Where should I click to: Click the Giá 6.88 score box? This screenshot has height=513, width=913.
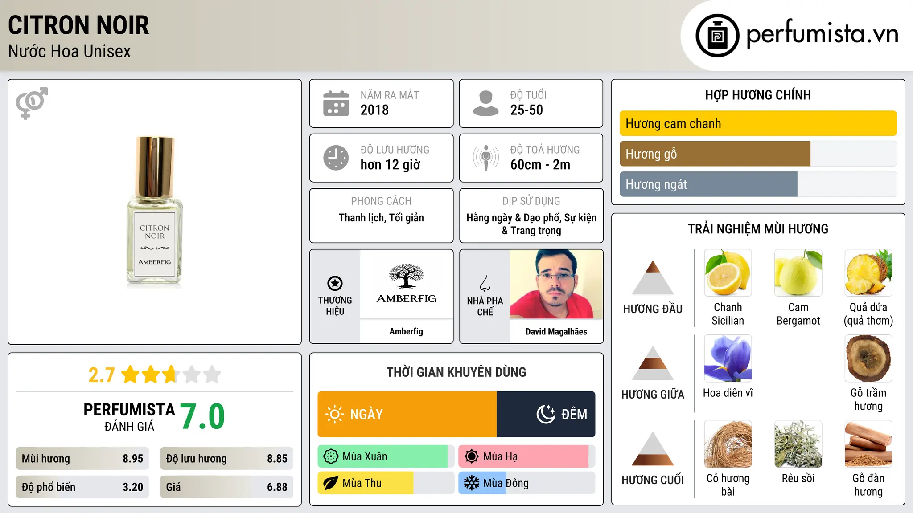226,487
